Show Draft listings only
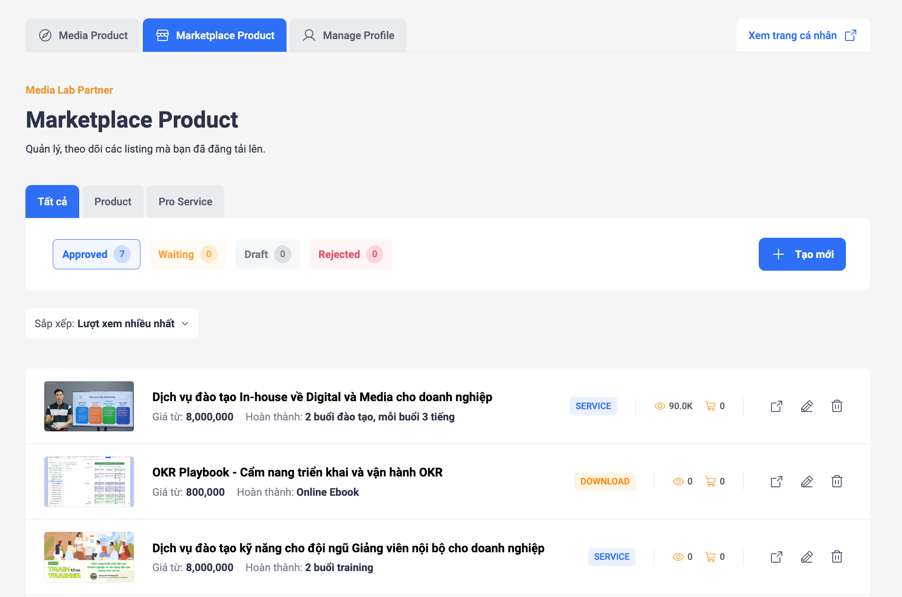902x597 pixels. (x=267, y=254)
